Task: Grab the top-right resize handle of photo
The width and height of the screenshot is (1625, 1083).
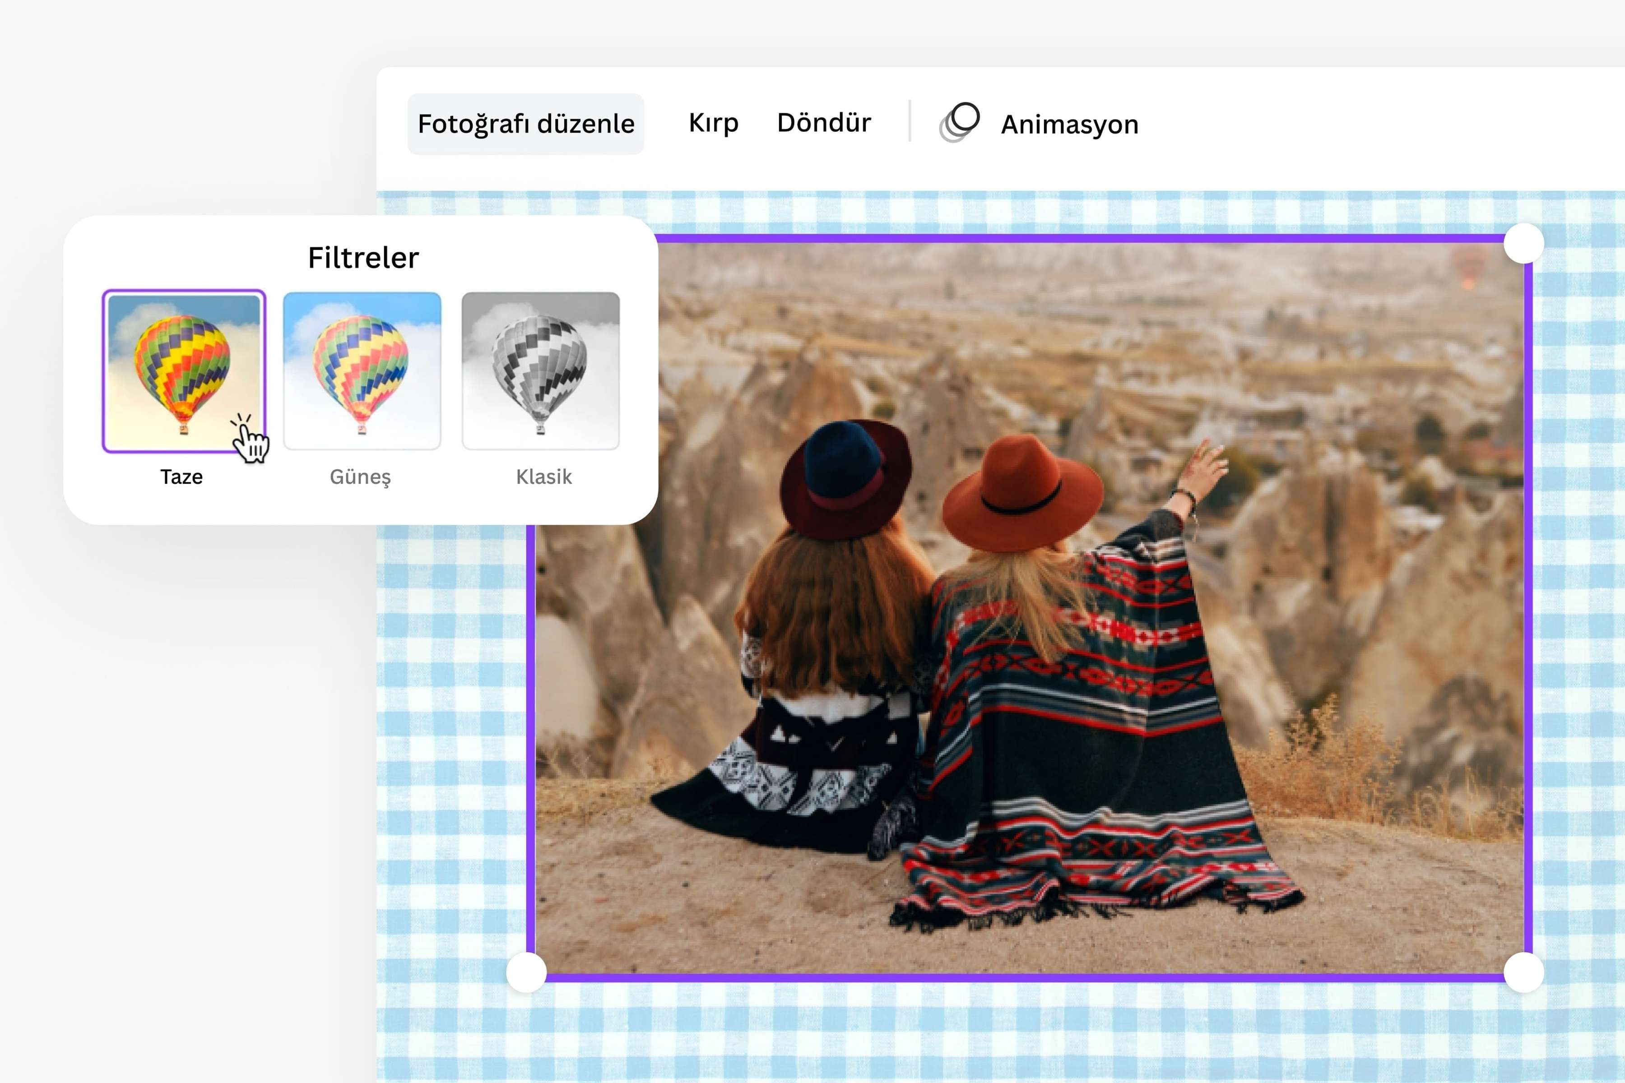Action: tap(1523, 243)
